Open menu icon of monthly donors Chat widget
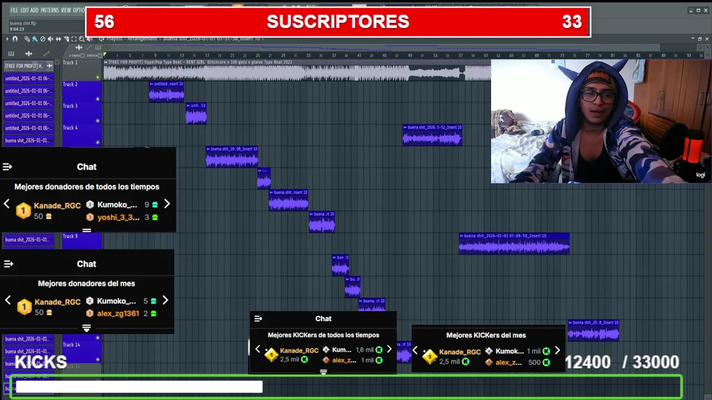This screenshot has height=400, width=712. point(7,264)
